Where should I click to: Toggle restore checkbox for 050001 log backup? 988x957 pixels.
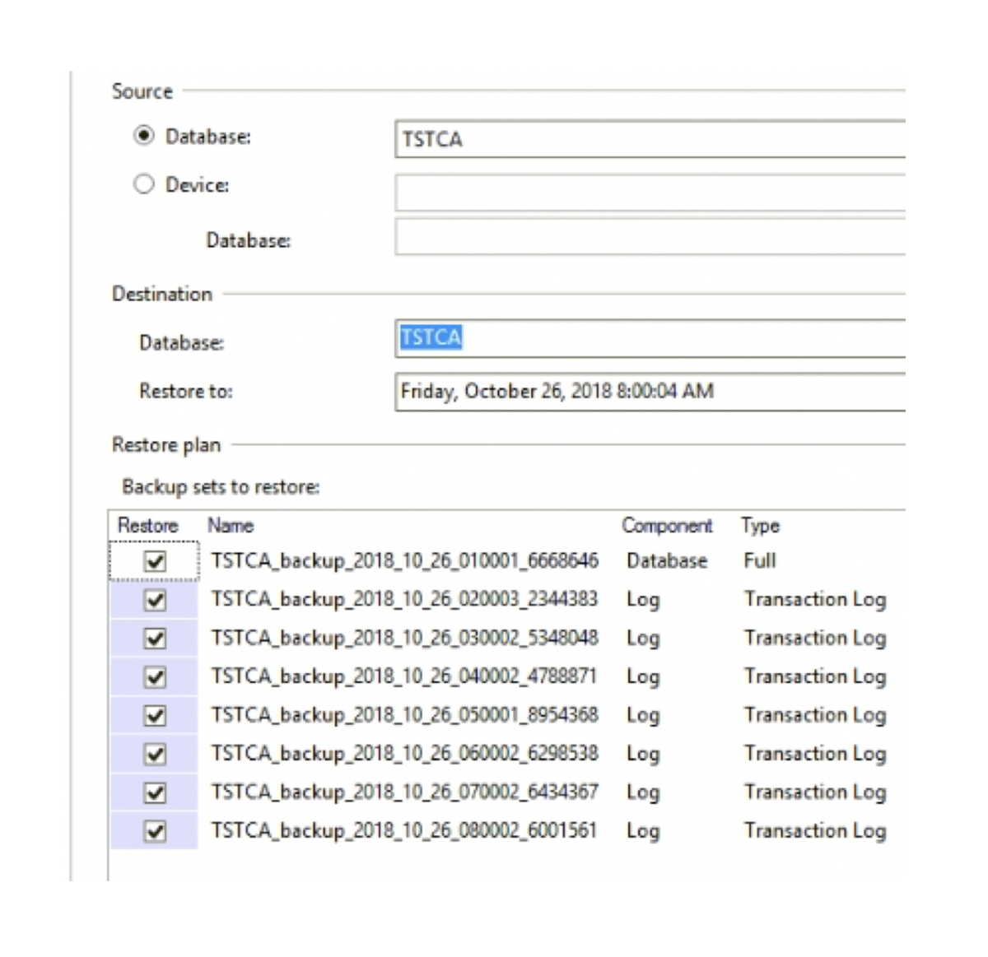pos(155,716)
